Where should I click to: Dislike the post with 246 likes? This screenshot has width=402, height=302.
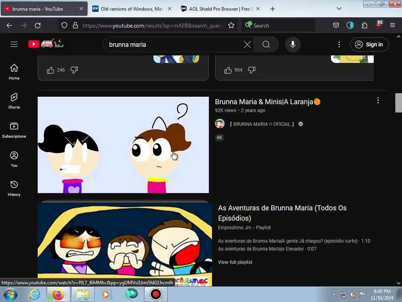point(74,70)
